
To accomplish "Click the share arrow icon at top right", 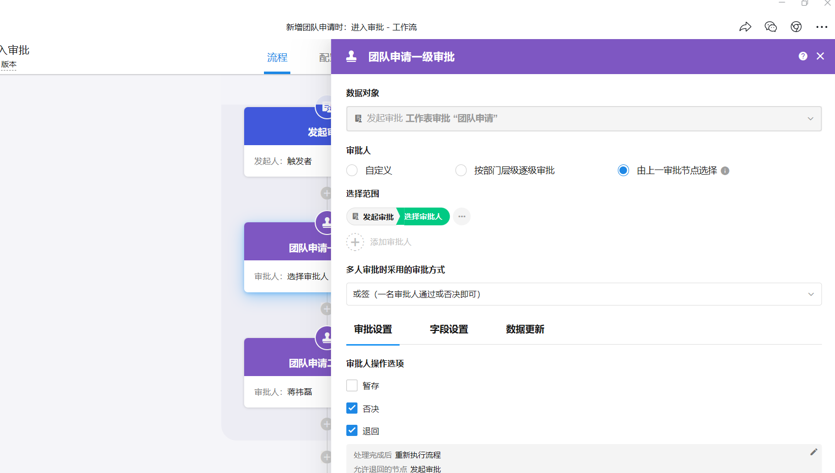I will [x=746, y=26].
